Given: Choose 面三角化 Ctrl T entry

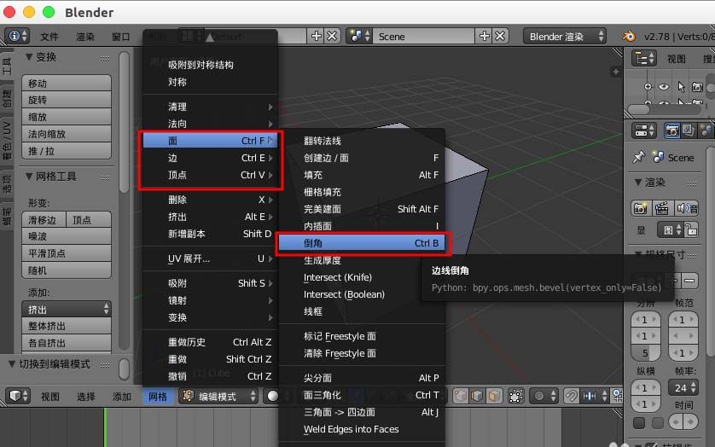Looking at the screenshot, I should coord(362,395).
